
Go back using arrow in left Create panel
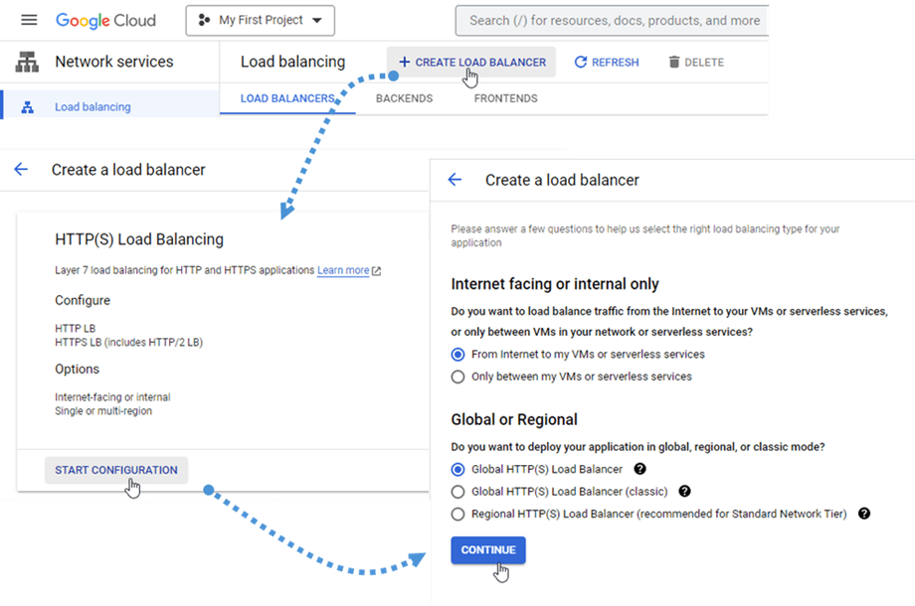[x=22, y=170]
